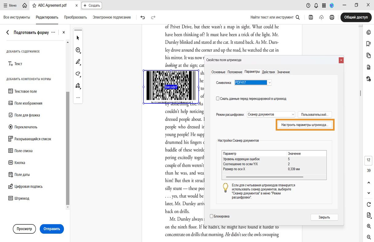Click horizontal scrollbar in settings table

pyautogui.click(x=264, y=177)
